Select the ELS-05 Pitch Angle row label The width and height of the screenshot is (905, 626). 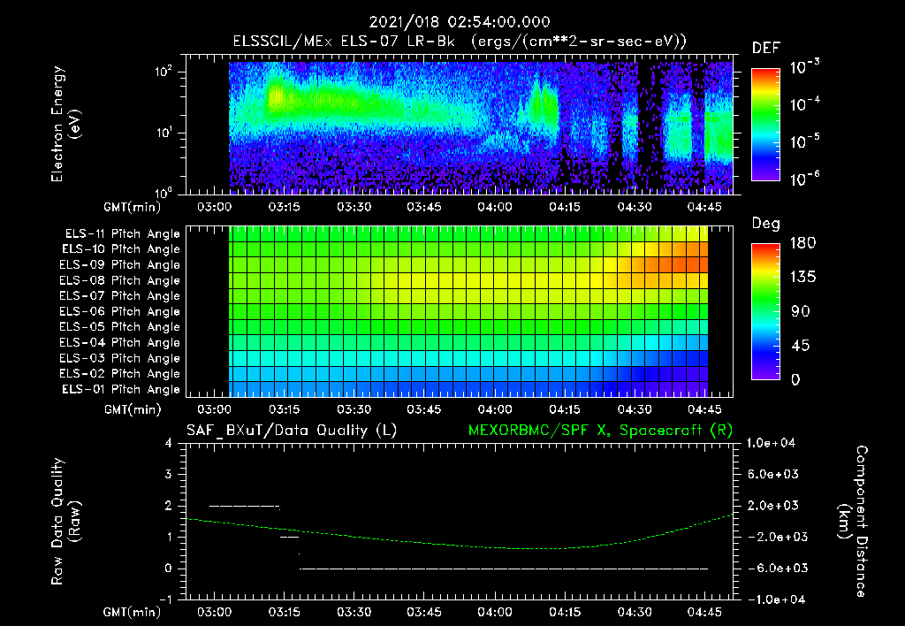point(120,327)
